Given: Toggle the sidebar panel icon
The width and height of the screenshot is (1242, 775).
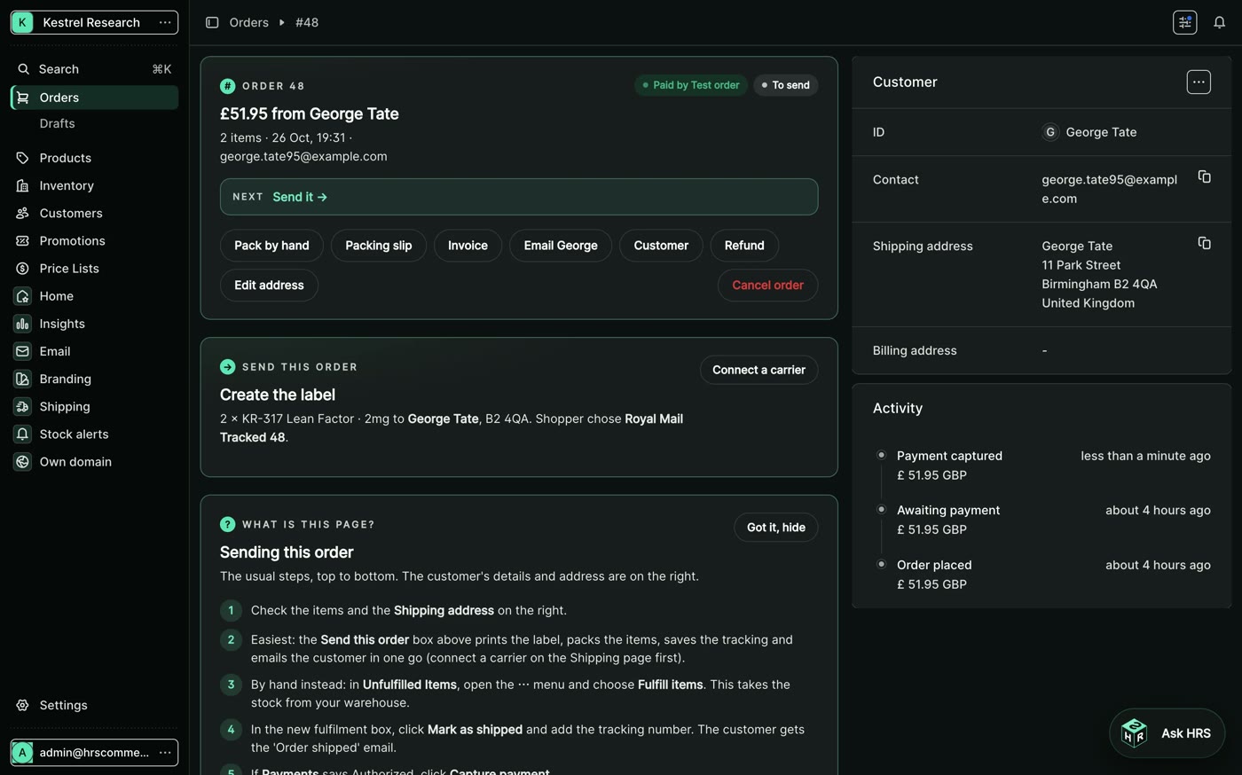Looking at the screenshot, I should click(x=212, y=22).
